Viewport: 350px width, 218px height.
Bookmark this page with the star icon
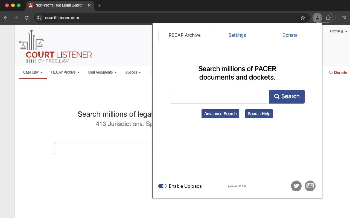click(x=303, y=18)
